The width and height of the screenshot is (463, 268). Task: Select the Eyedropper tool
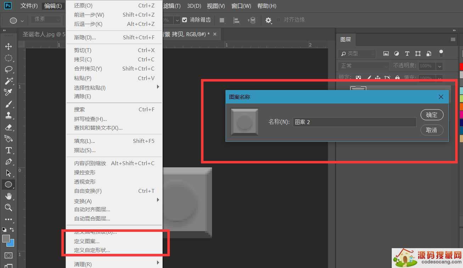9,92
